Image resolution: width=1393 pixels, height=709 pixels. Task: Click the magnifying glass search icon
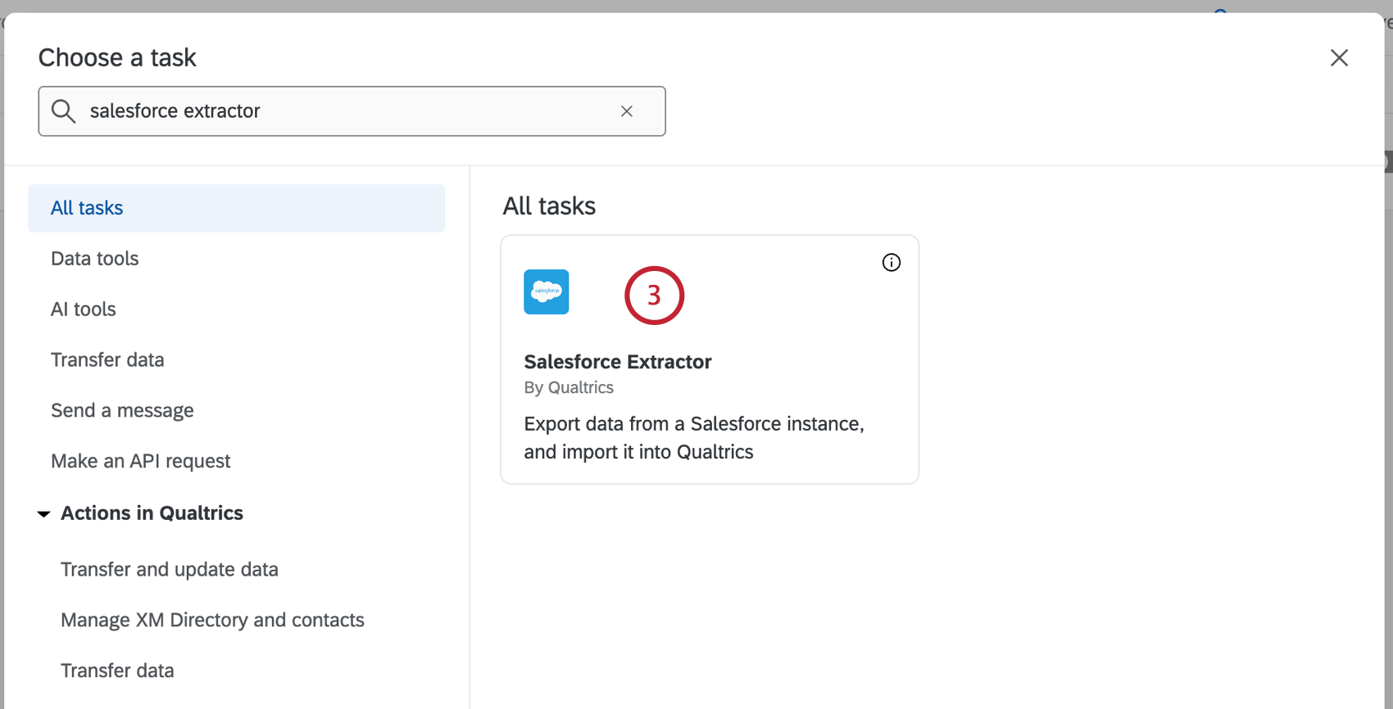pos(64,111)
